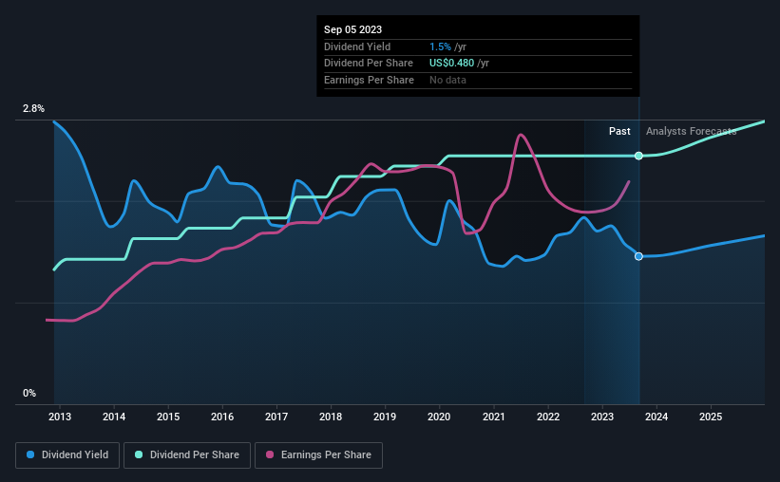Toggle the Earnings Per Share legend button
This screenshot has width=780, height=482.
point(318,455)
